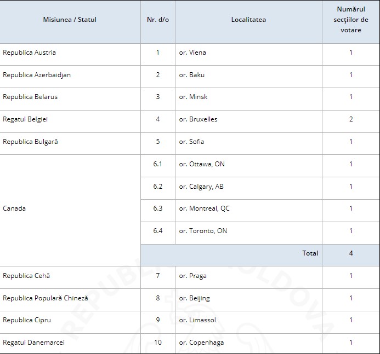Screen dimensions: 380x354
Task: Select the 'Republica Populară Chineză' cell
Action: click(x=70, y=300)
